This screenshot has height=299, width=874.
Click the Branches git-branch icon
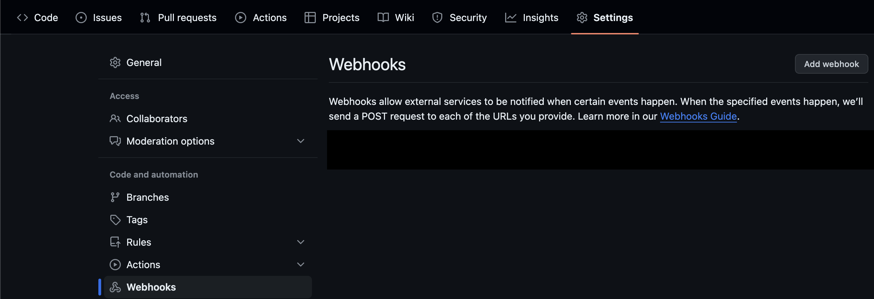click(115, 197)
